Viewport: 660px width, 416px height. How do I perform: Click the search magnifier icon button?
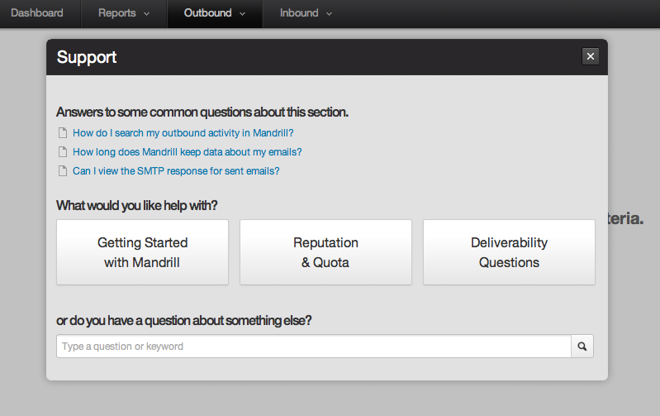pos(582,346)
